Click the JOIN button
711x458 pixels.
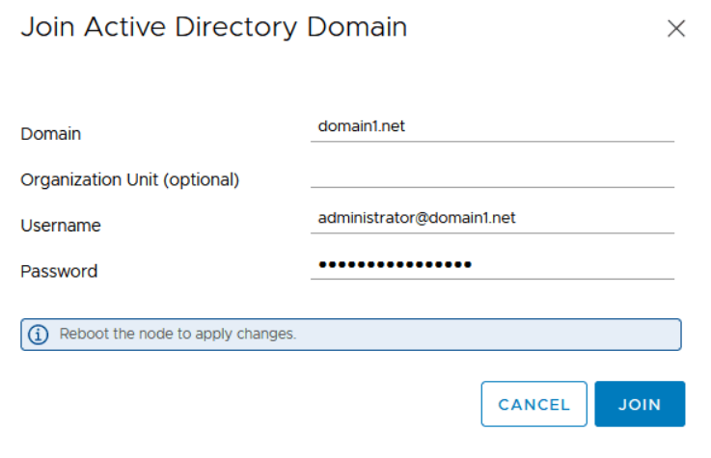click(x=640, y=404)
